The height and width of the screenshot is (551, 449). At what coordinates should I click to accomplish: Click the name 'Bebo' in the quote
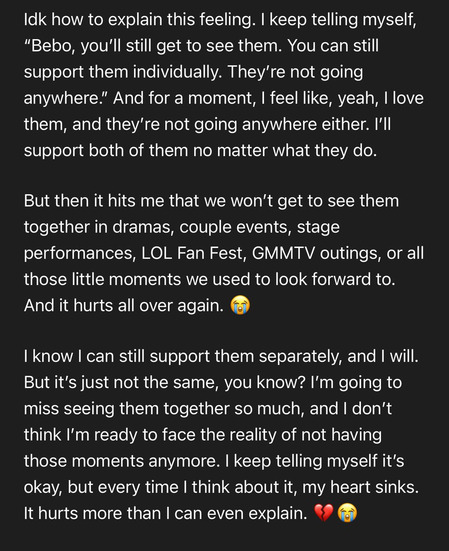click(x=54, y=46)
